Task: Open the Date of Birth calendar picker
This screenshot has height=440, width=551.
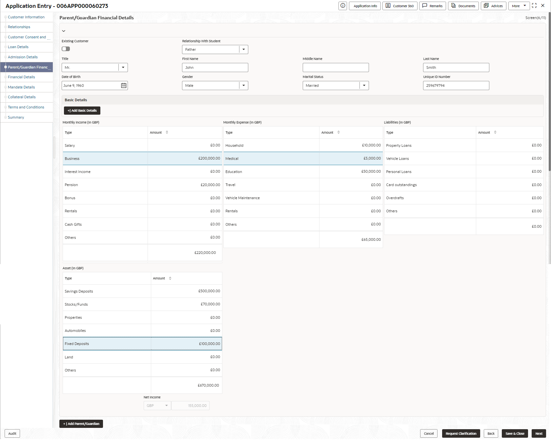Action: (124, 86)
